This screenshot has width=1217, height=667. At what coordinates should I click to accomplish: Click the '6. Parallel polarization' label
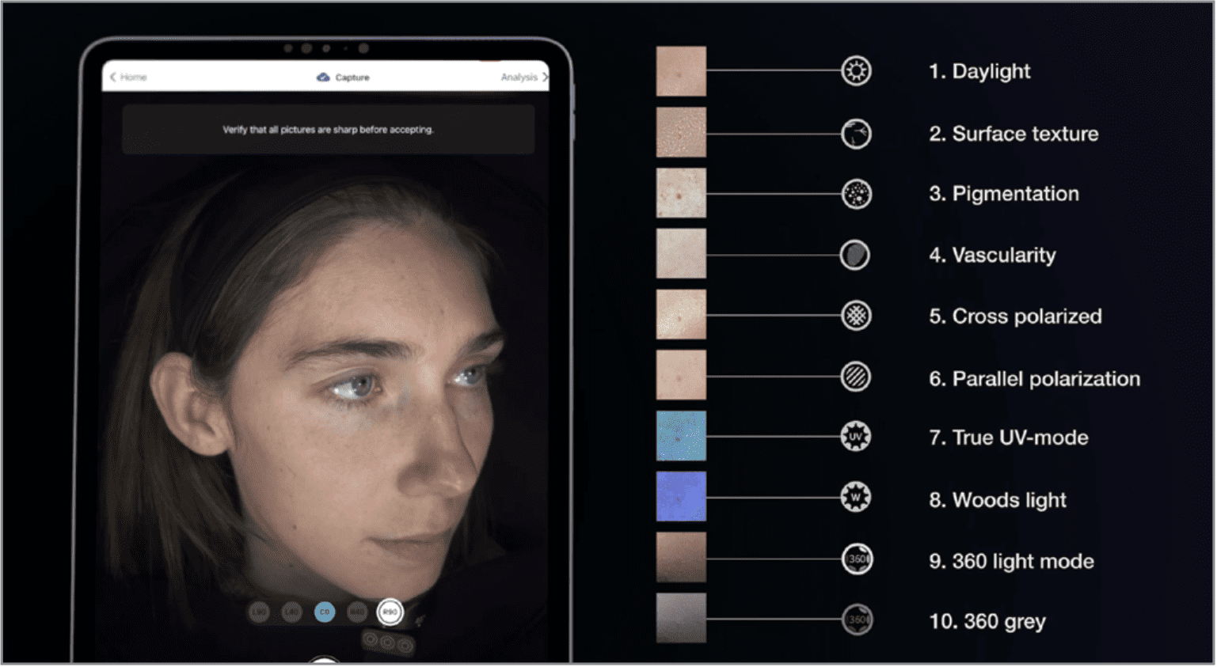click(x=1035, y=379)
